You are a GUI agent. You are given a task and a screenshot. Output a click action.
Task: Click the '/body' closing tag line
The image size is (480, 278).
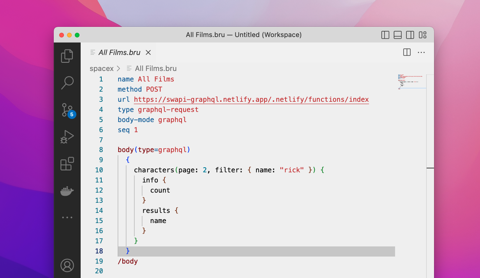tap(128, 261)
